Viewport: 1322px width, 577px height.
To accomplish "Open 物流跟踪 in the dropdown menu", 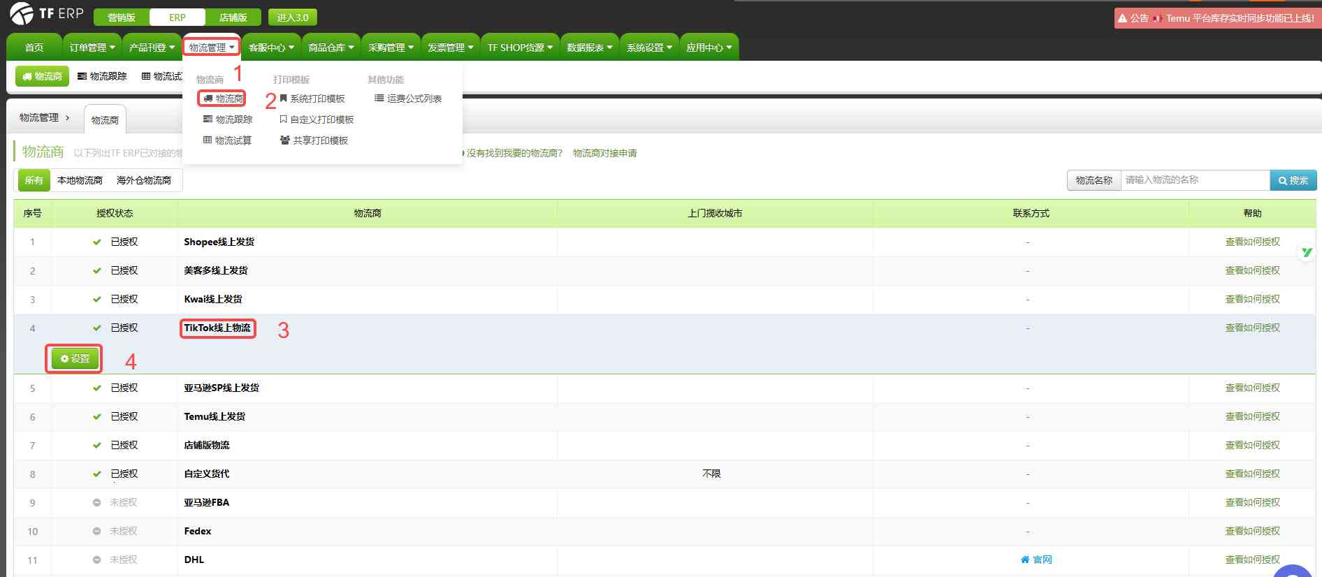I will (x=228, y=119).
